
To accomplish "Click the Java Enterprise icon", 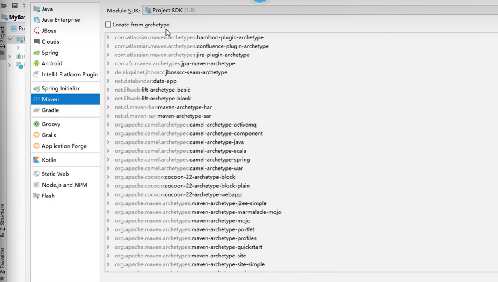I will click(37, 20).
